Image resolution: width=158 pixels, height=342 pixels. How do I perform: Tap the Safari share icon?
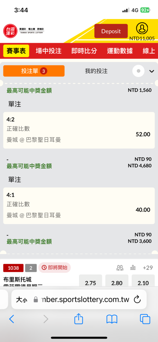[x=79, y=319]
